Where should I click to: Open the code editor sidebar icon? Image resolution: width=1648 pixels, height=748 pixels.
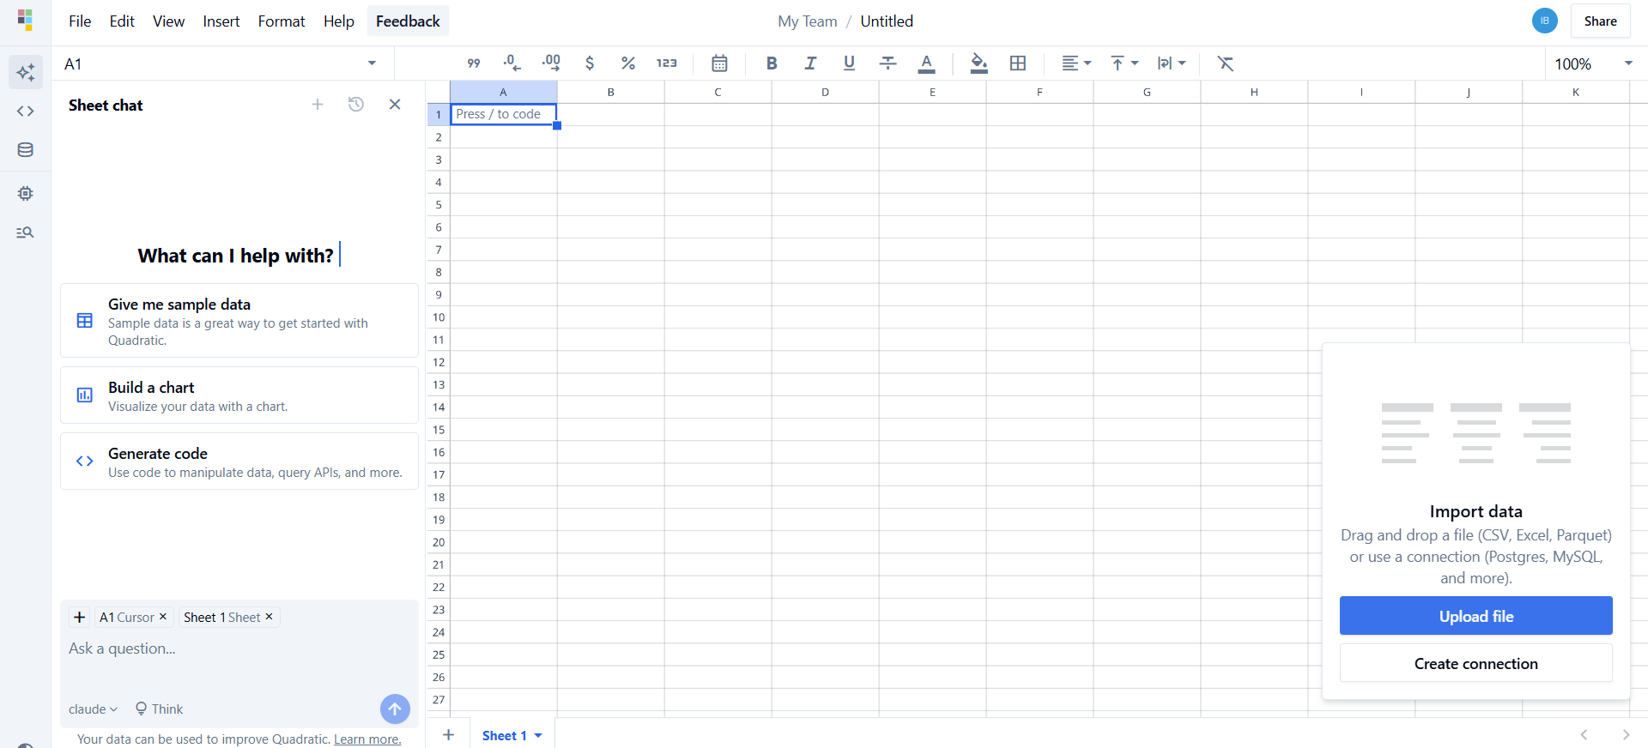(x=26, y=112)
